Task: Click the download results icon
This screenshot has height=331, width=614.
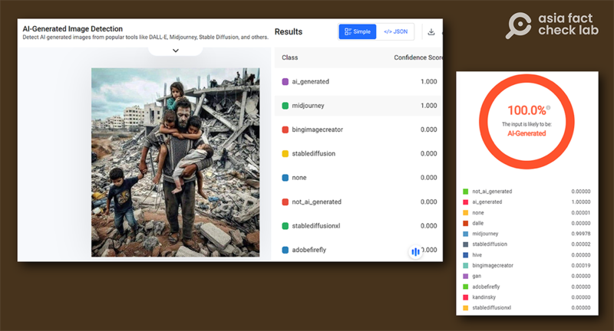Action: (431, 32)
